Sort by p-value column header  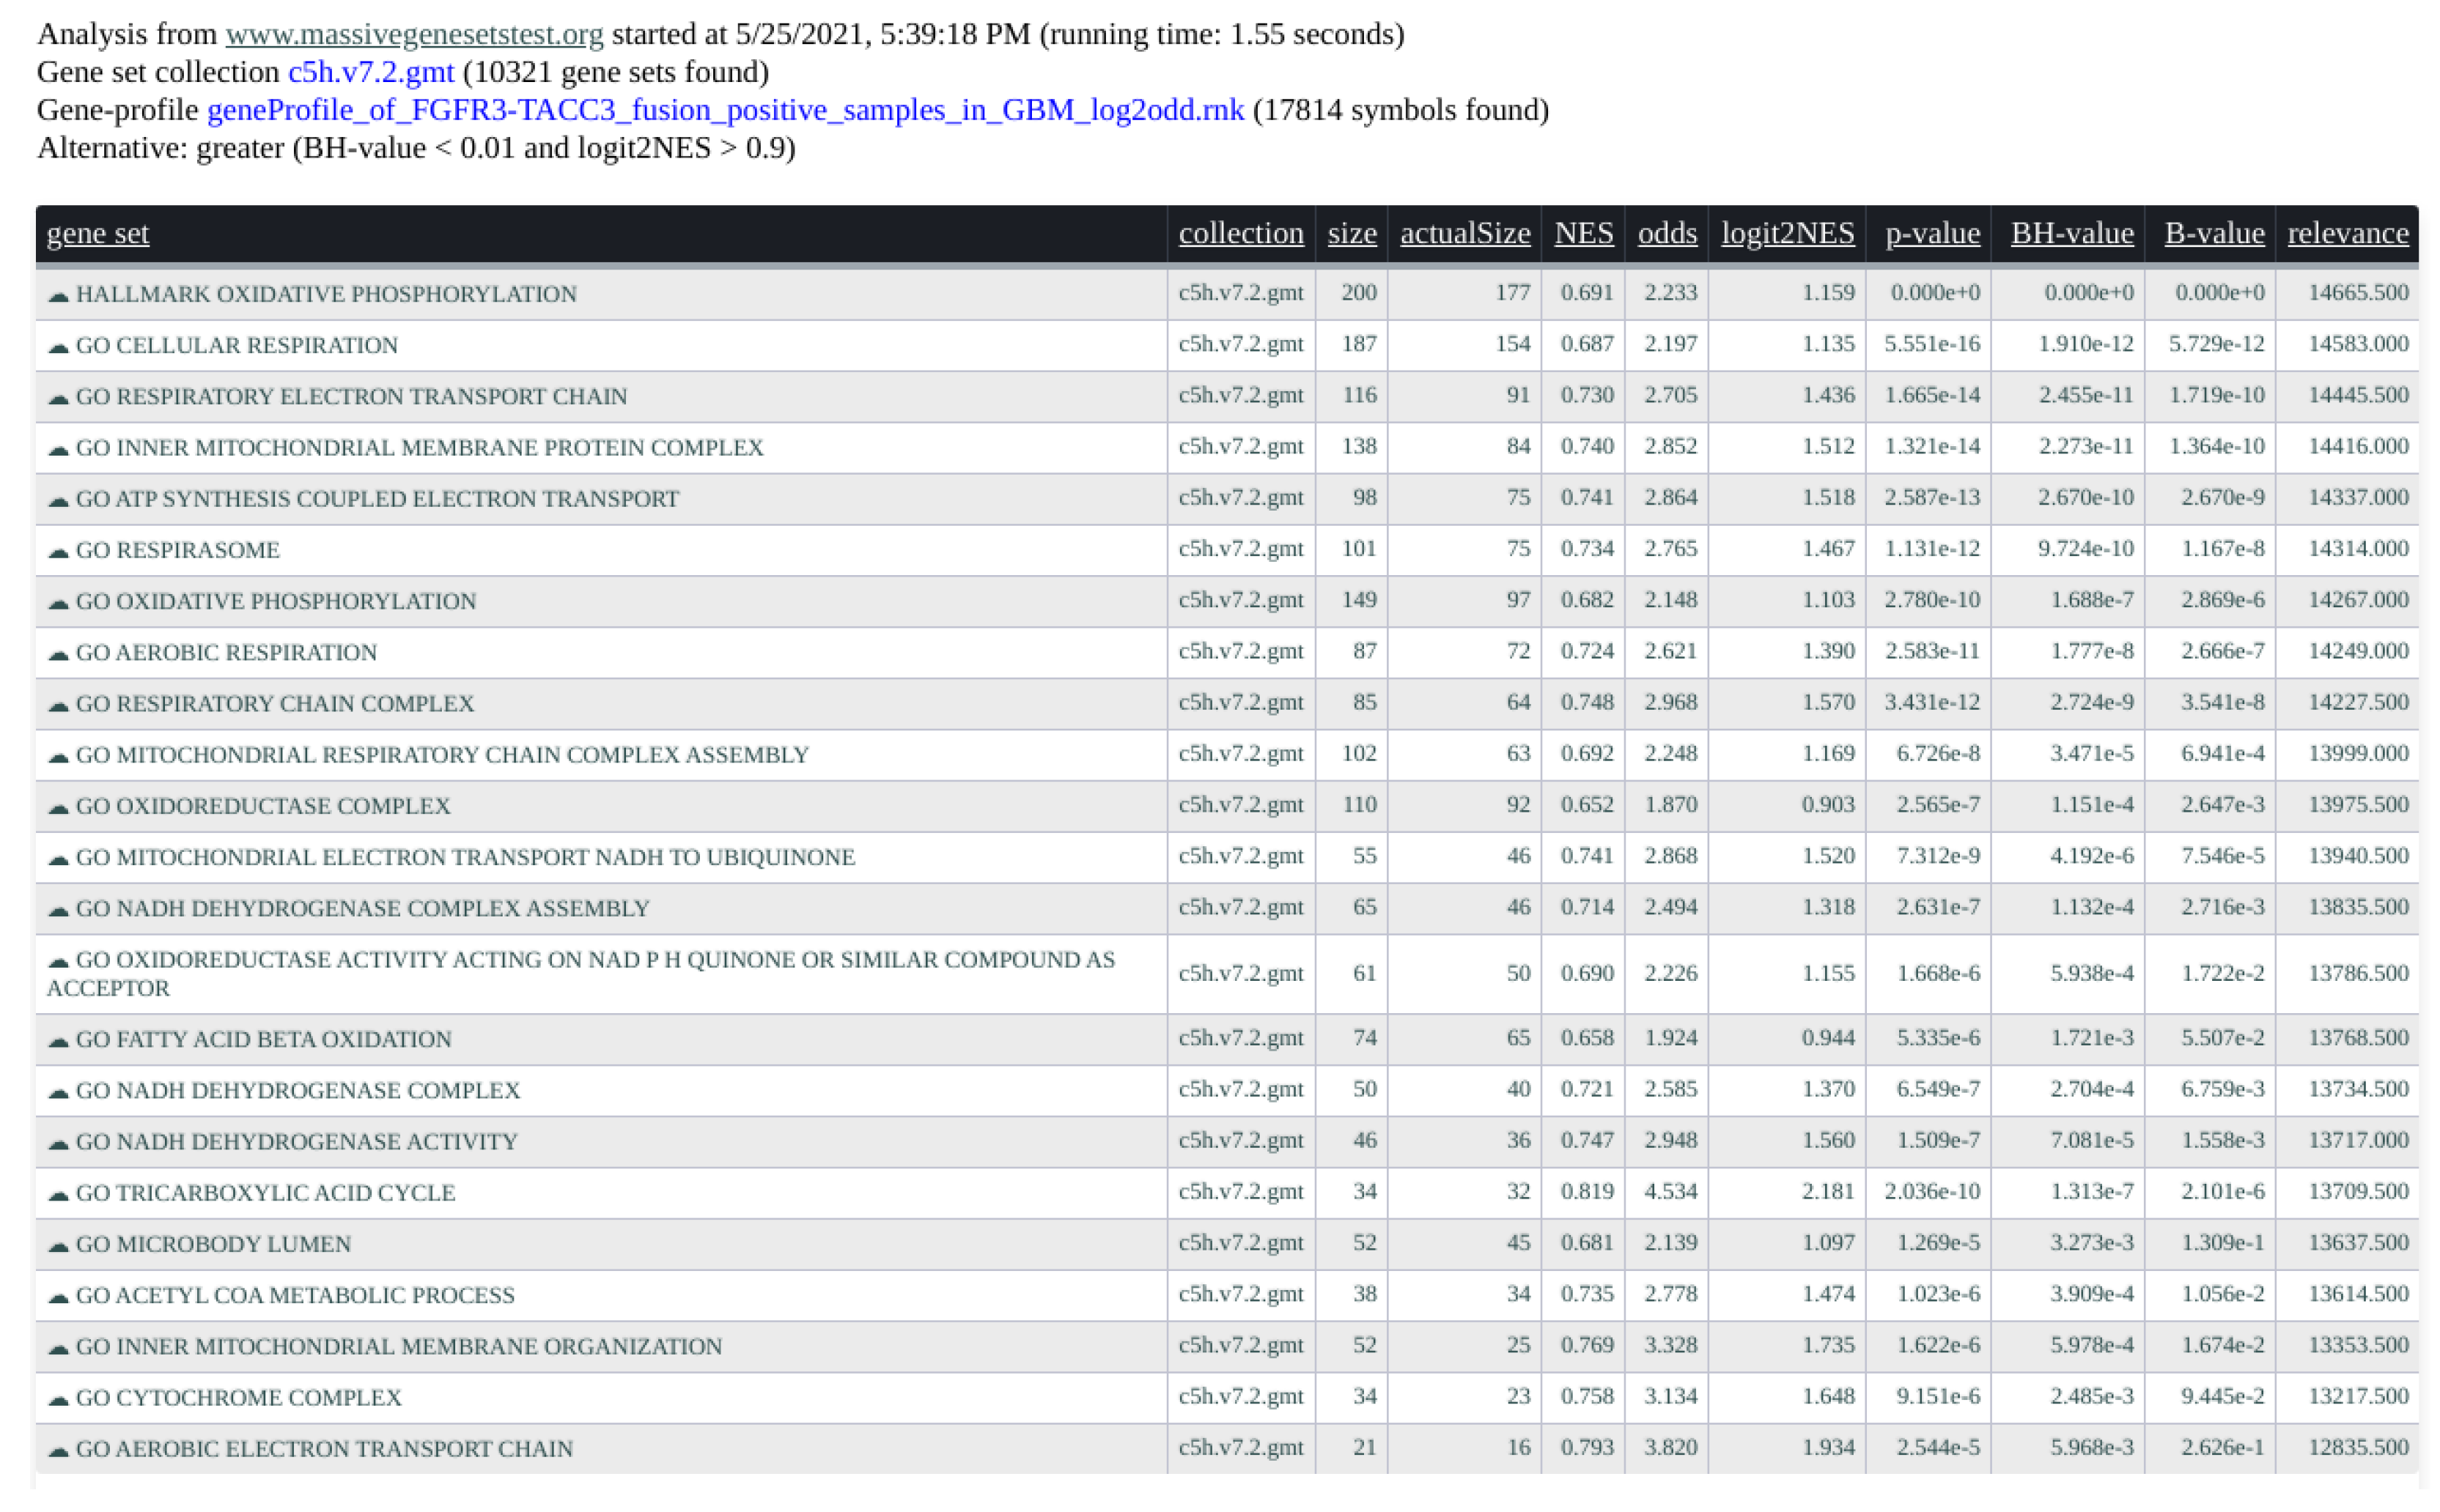click(1932, 233)
